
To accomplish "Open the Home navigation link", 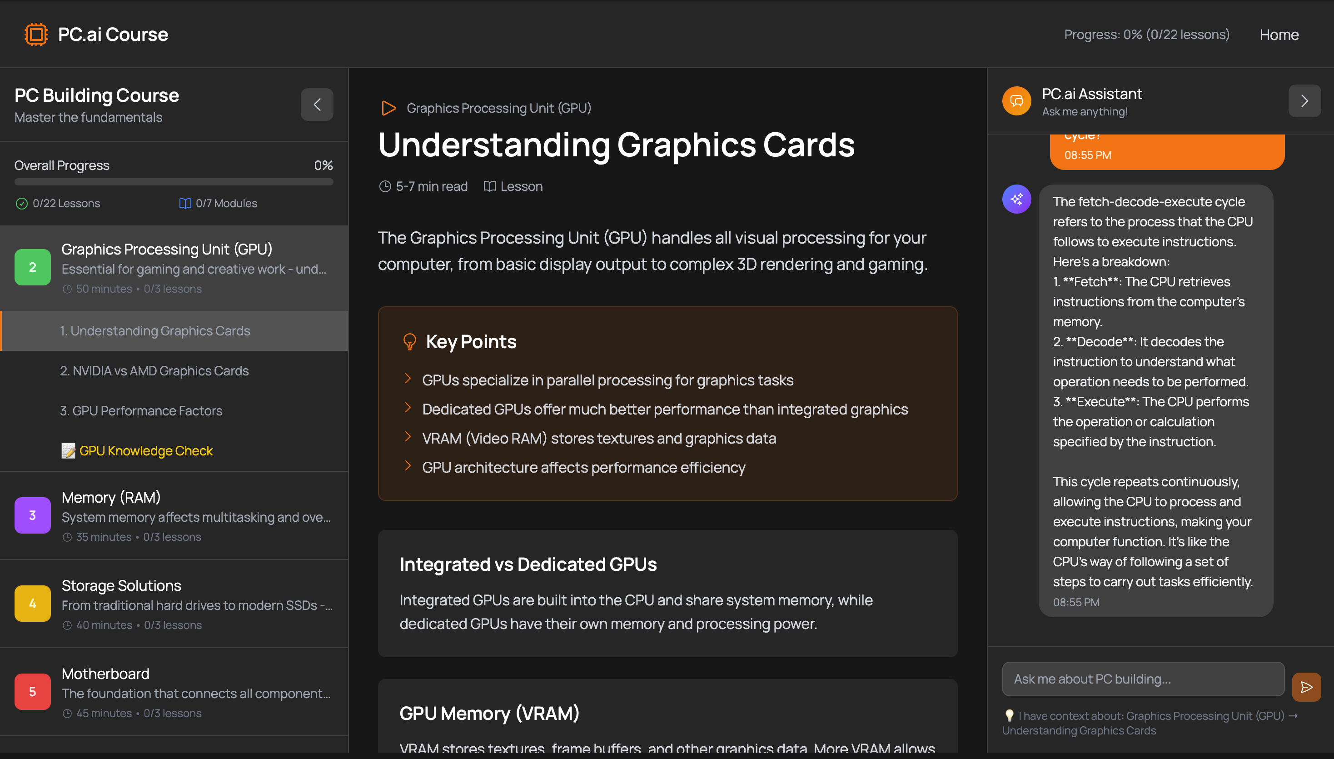I will [1279, 35].
